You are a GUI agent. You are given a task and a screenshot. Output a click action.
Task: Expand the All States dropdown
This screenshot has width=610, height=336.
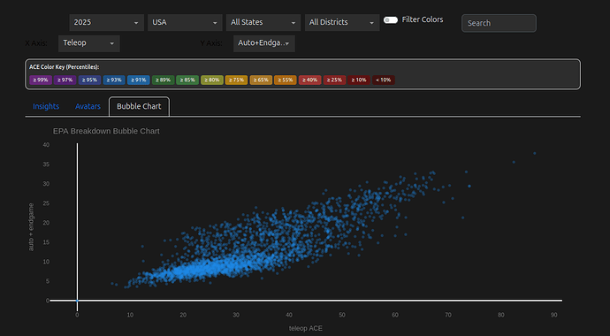263,23
